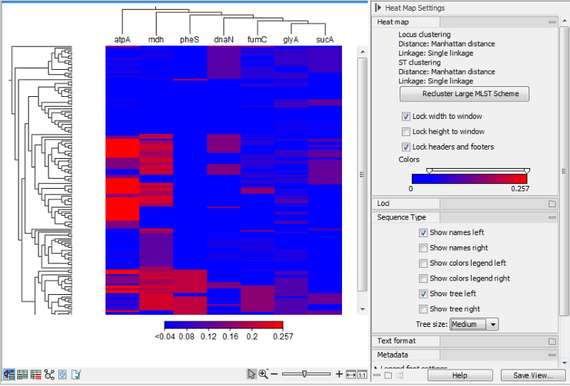Disable Lock width to window
Image resolution: width=570 pixels, height=386 pixels.
pyautogui.click(x=406, y=116)
